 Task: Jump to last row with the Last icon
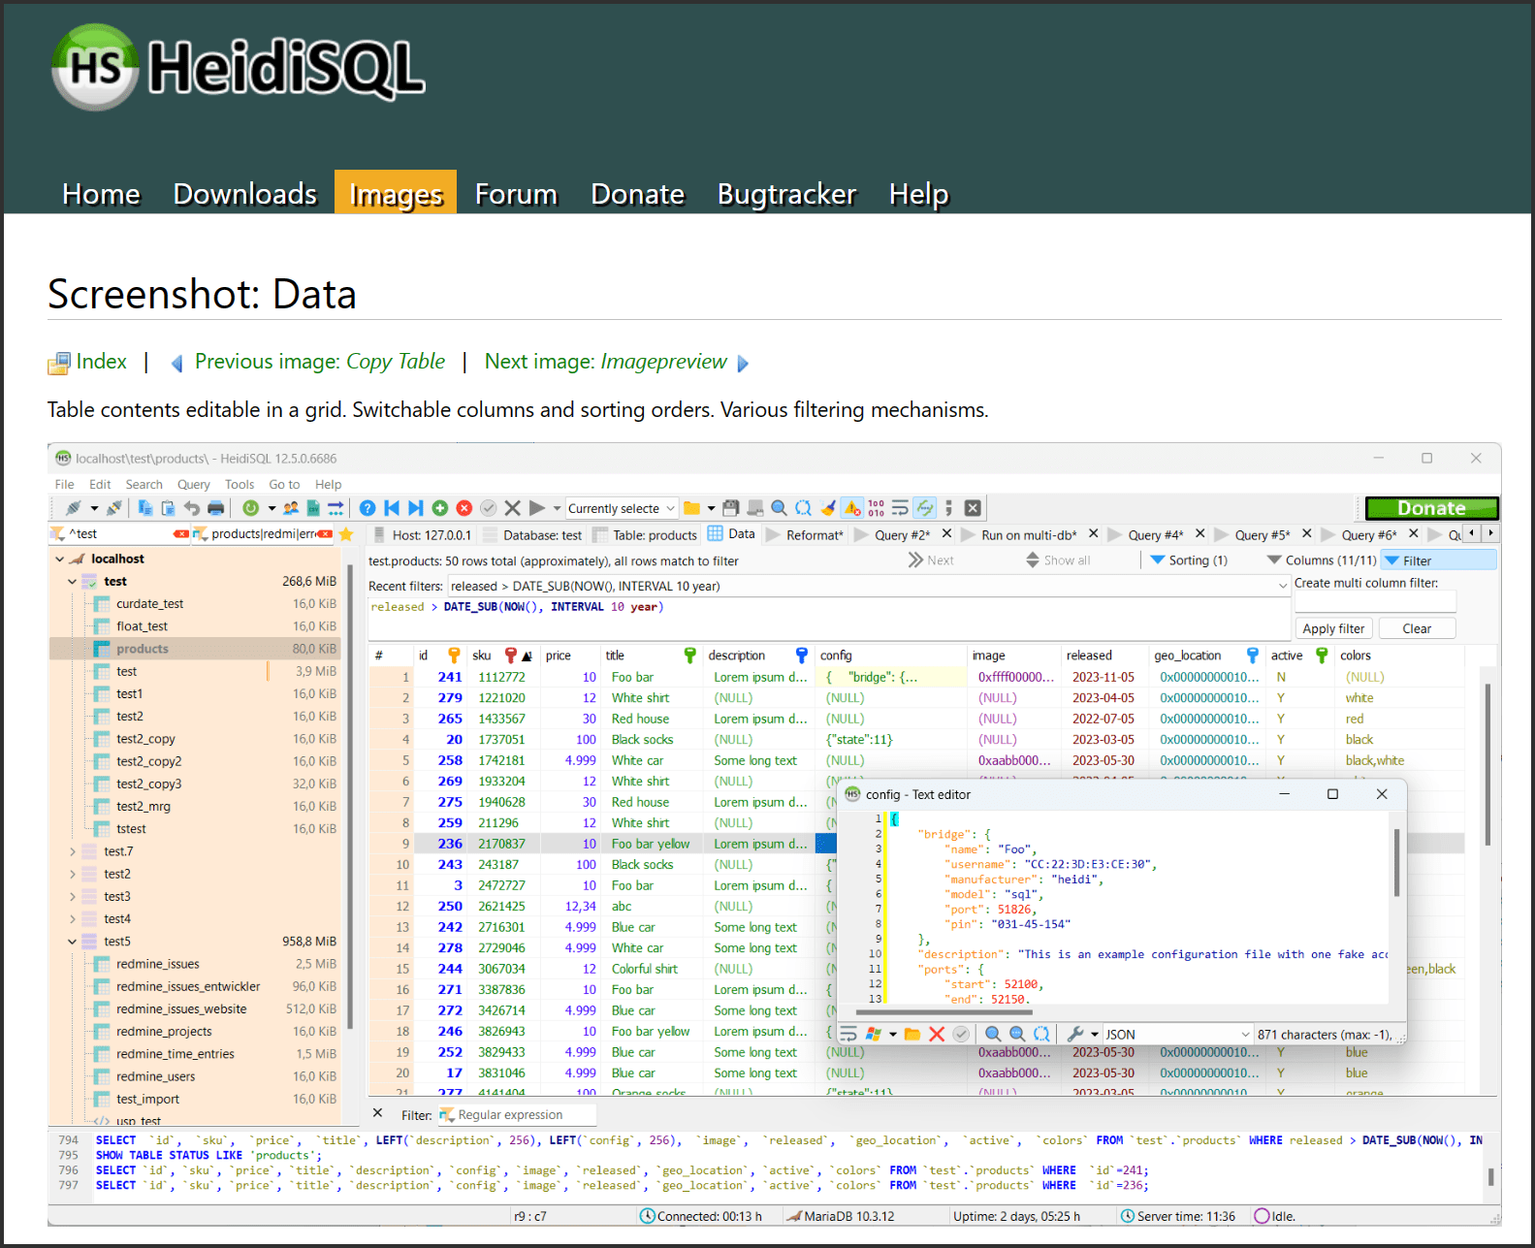pyautogui.click(x=416, y=508)
